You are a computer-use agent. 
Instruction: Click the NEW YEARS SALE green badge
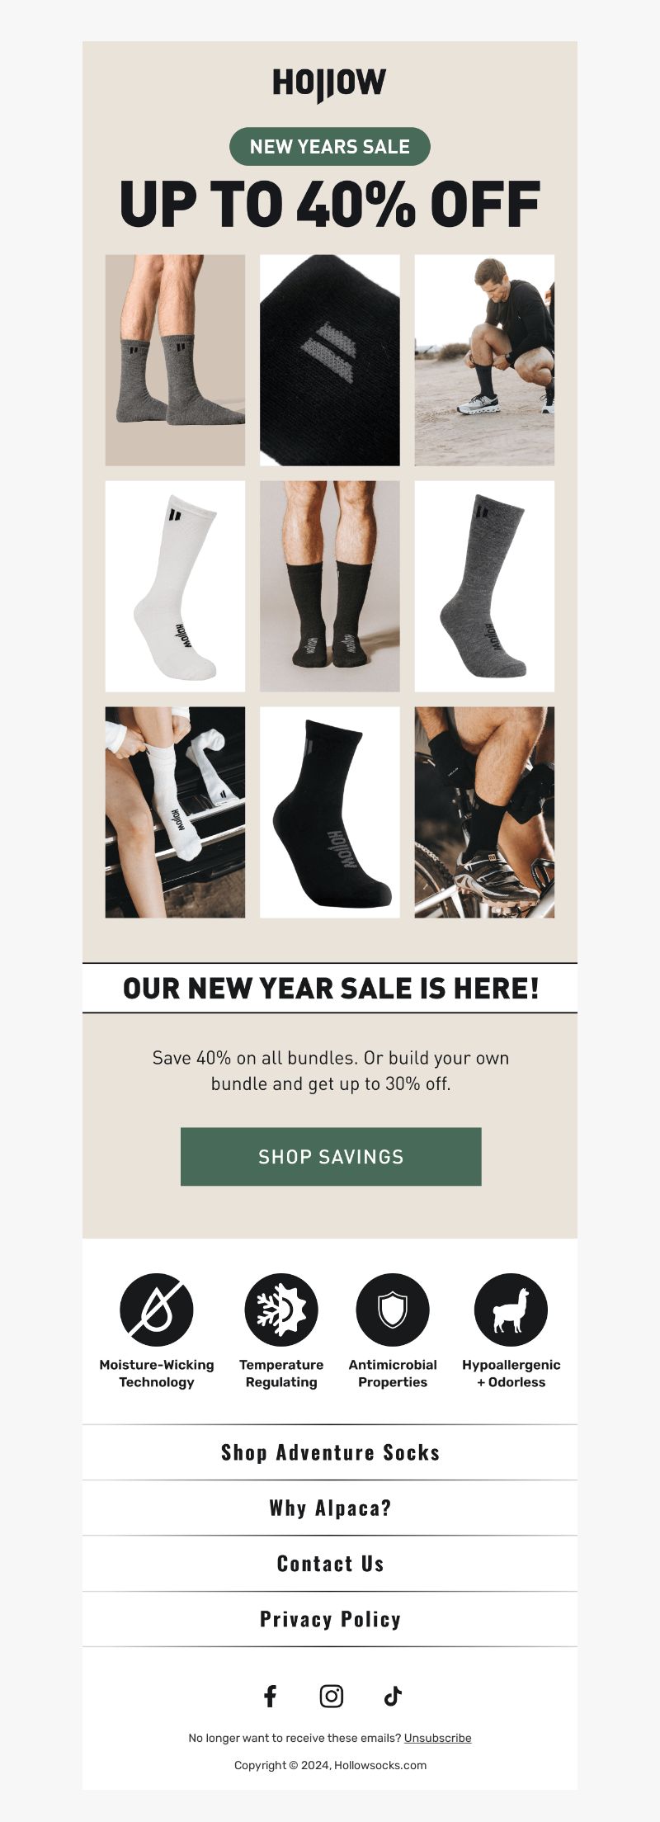tap(330, 146)
